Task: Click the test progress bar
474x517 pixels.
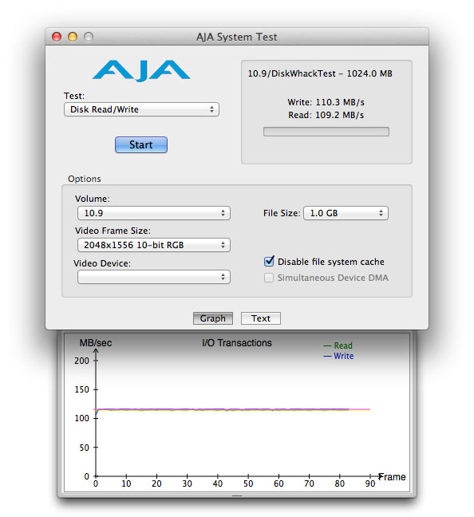Action: [326, 132]
